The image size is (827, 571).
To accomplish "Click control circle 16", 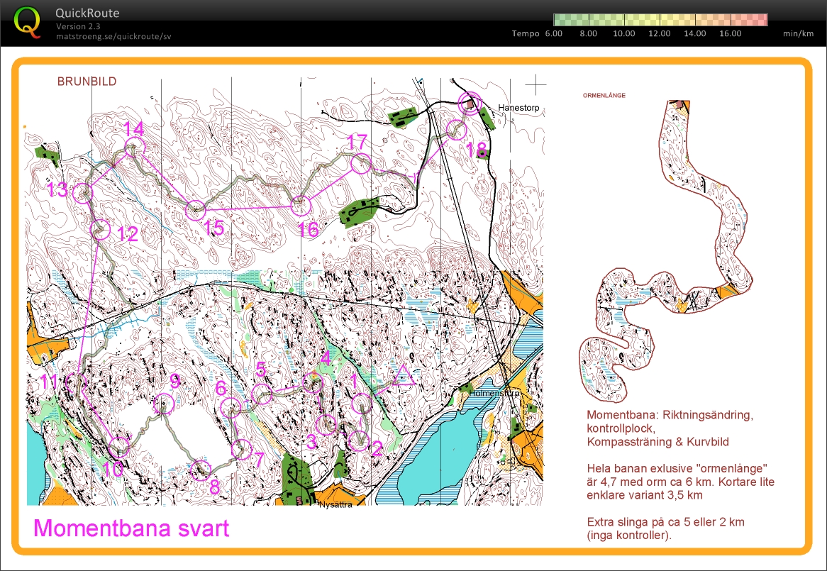I will click(301, 206).
